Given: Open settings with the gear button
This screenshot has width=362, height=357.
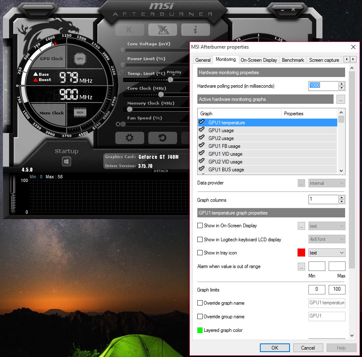Looking at the screenshot, I should pos(129,138).
